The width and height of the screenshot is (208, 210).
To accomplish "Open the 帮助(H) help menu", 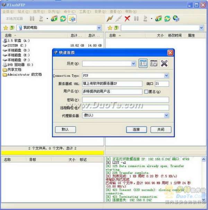I will tap(131, 12).
